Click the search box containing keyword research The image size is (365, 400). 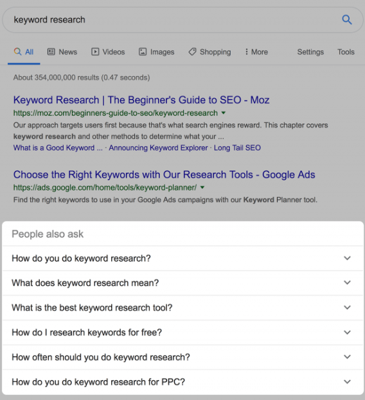pyautogui.click(x=182, y=19)
